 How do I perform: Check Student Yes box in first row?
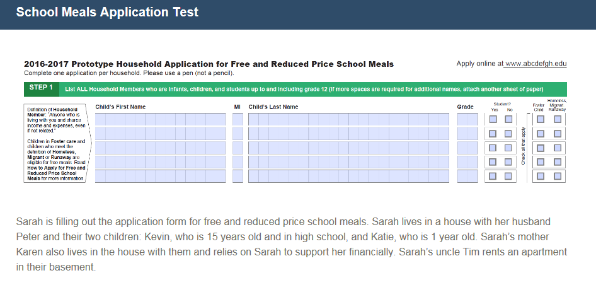click(x=493, y=119)
